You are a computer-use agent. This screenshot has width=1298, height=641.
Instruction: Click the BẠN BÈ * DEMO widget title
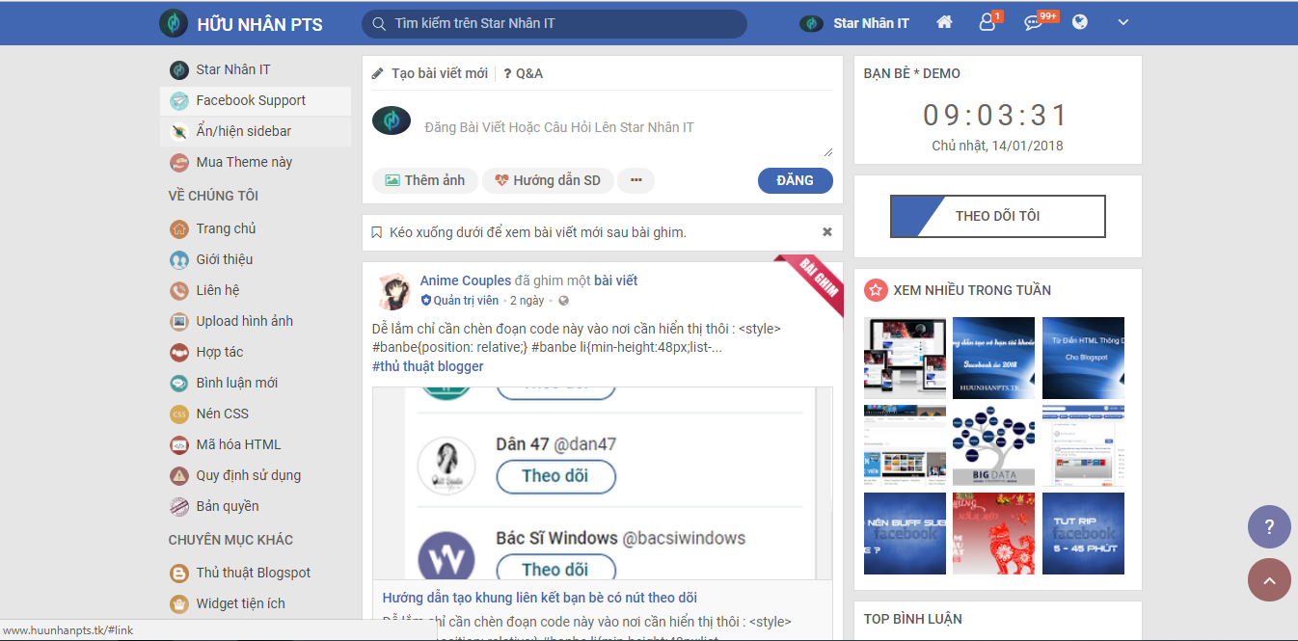coord(912,73)
